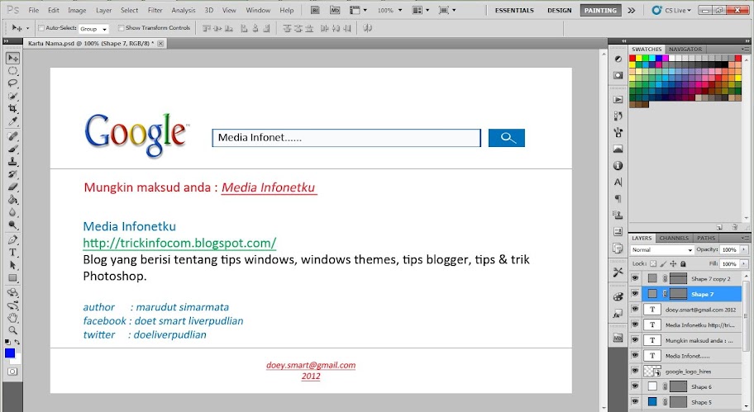
Task: Select the Dodge tool
Action: coord(12,225)
